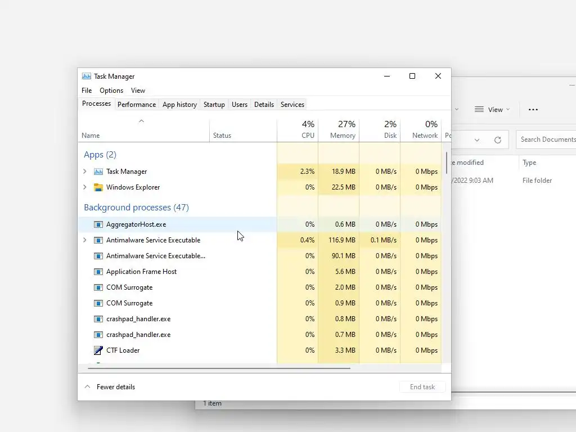Click the 3.3 MB memory value
This screenshot has height=432, width=576.
pyautogui.click(x=345, y=350)
